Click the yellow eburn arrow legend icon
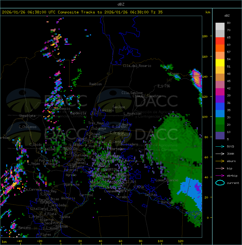Image resolution: width=242 pixels, height=245 pixels. pyautogui.click(x=220, y=161)
